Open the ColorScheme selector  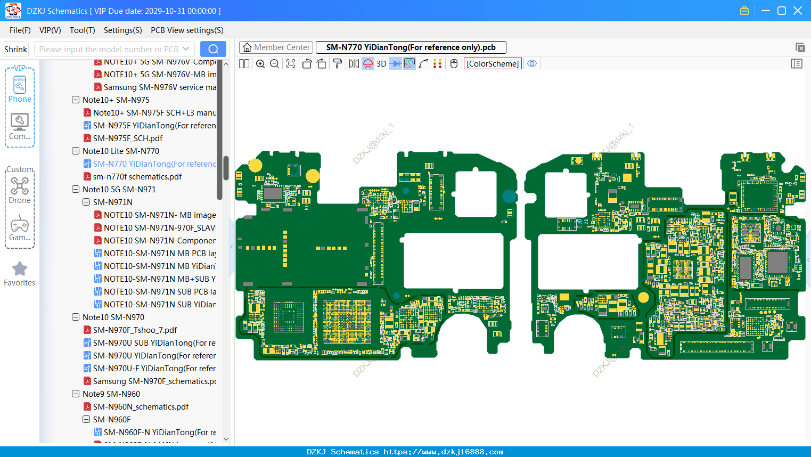coord(493,63)
